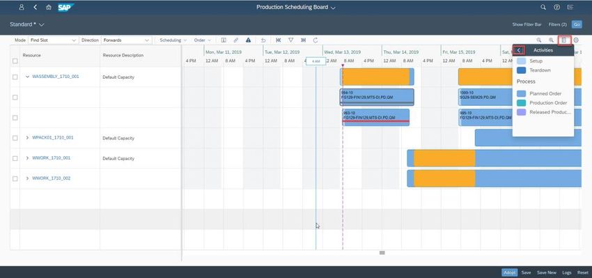This screenshot has width=592, height=278.
Task: Open the WPACK01_1710_001 resource link
Action: click(x=53, y=138)
